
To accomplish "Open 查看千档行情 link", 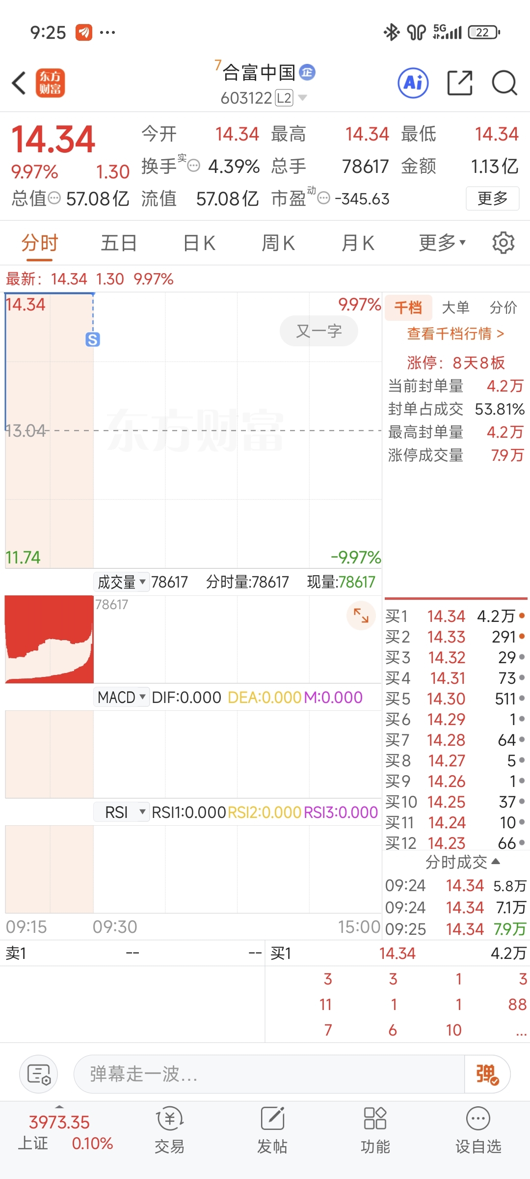I will (455, 334).
